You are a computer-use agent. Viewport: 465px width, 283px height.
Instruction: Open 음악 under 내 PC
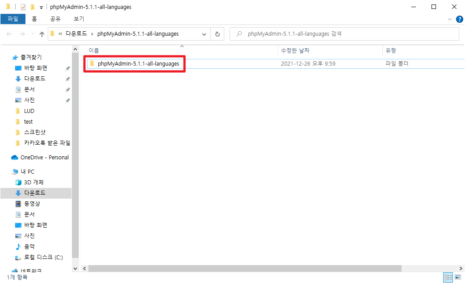click(x=29, y=246)
